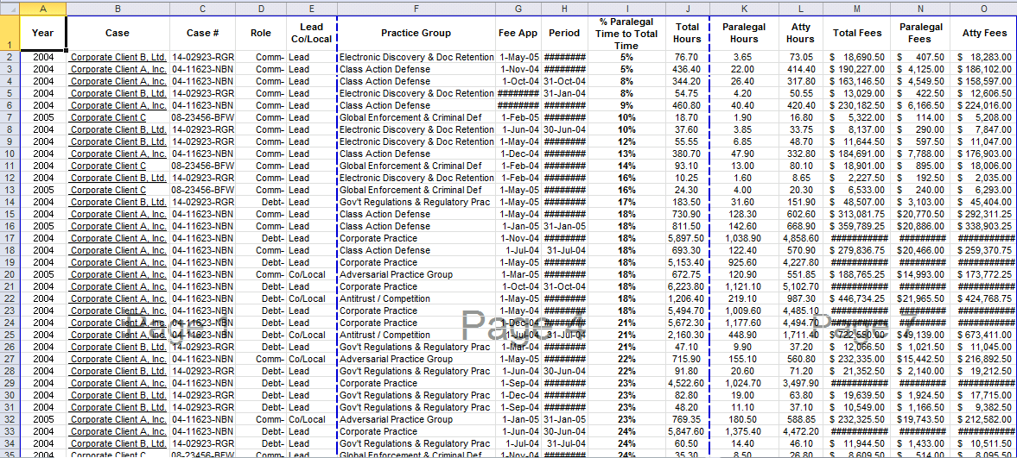Open 'Corporate Client B, Ltd.' link in row 2
Screen dimensions: 1017x458
(x=118, y=57)
